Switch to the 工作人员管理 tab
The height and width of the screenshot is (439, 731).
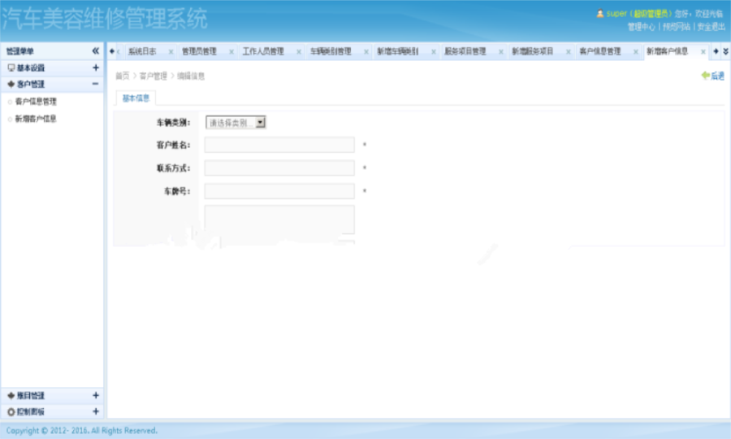(x=263, y=51)
